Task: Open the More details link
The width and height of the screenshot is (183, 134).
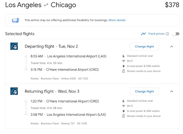Action: (x=117, y=20)
